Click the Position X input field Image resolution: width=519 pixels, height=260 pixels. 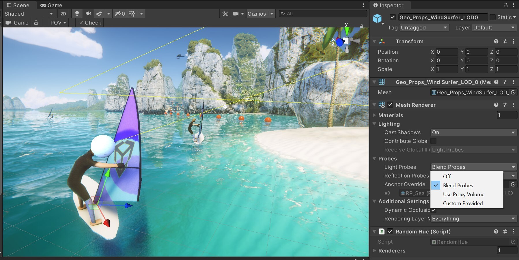click(x=446, y=52)
